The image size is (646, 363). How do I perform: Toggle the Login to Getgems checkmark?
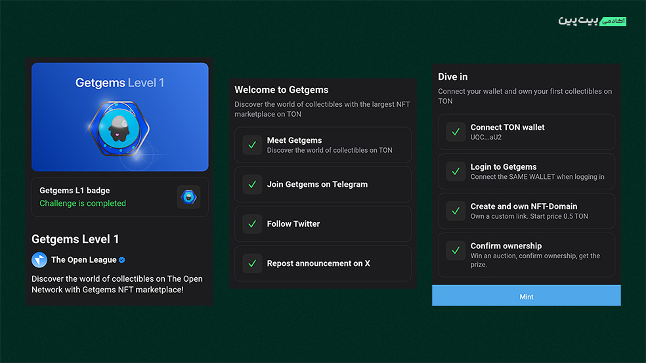tap(456, 171)
